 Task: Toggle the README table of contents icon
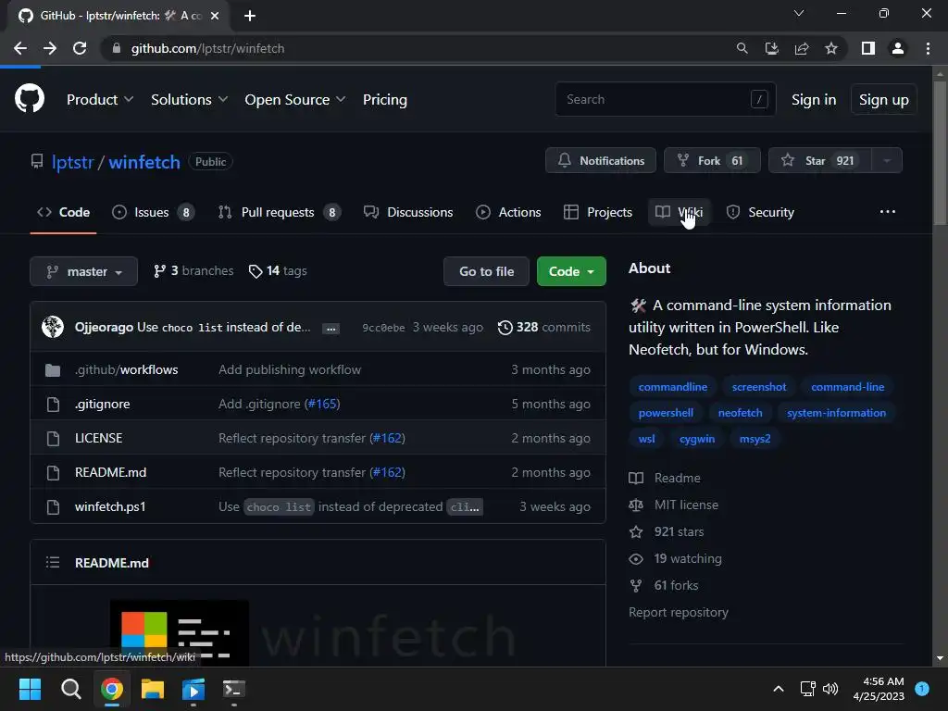pyautogui.click(x=53, y=562)
